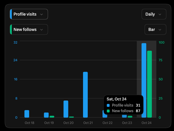The height and width of the screenshot is (131, 174).
Task: Open the Daily interval dropdown
Action: coord(154,14)
